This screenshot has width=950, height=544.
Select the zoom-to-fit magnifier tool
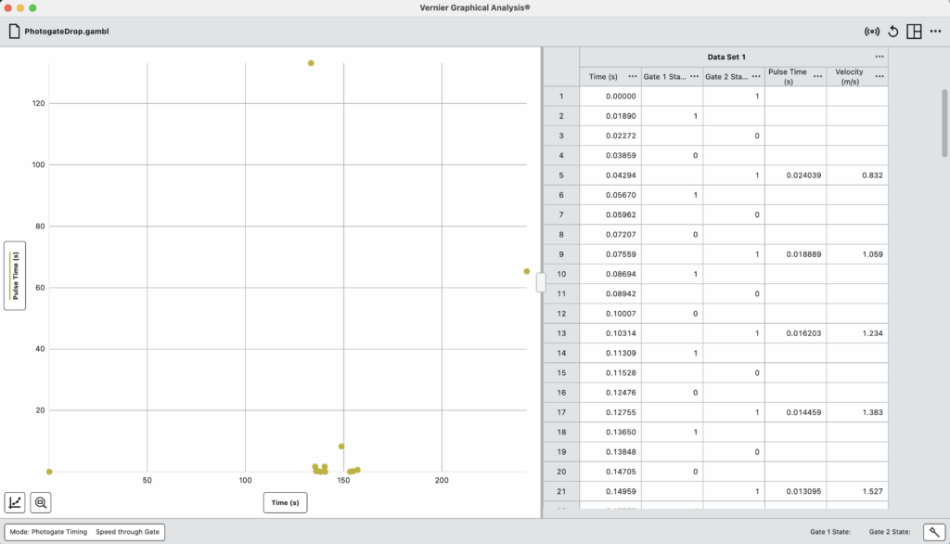[x=42, y=502]
